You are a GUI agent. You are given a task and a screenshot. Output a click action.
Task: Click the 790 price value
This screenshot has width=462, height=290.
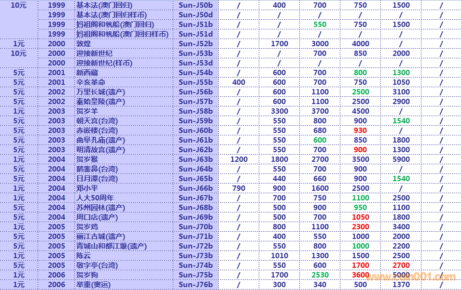(x=238, y=188)
